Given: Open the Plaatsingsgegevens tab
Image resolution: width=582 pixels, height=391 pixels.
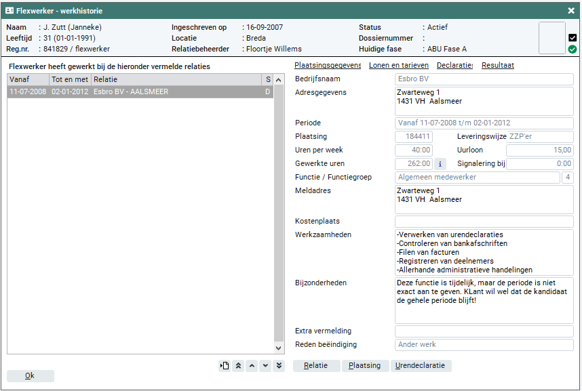Looking at the screenshot, I should coord(328,66).
